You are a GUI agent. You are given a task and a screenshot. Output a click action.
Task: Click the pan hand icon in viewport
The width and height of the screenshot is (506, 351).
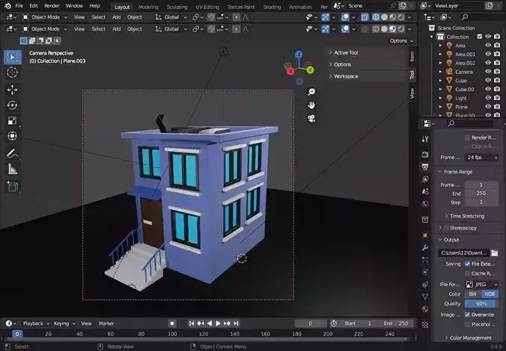tap(311, 105)
